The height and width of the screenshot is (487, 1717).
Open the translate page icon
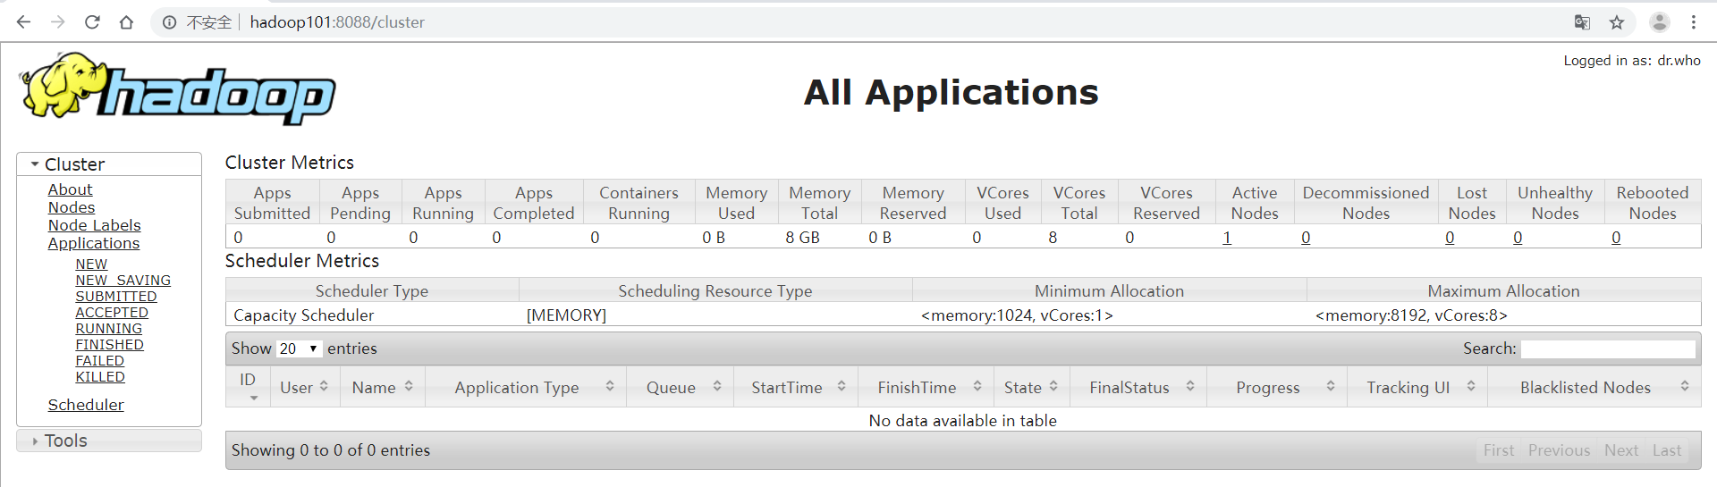(1582, 22)
